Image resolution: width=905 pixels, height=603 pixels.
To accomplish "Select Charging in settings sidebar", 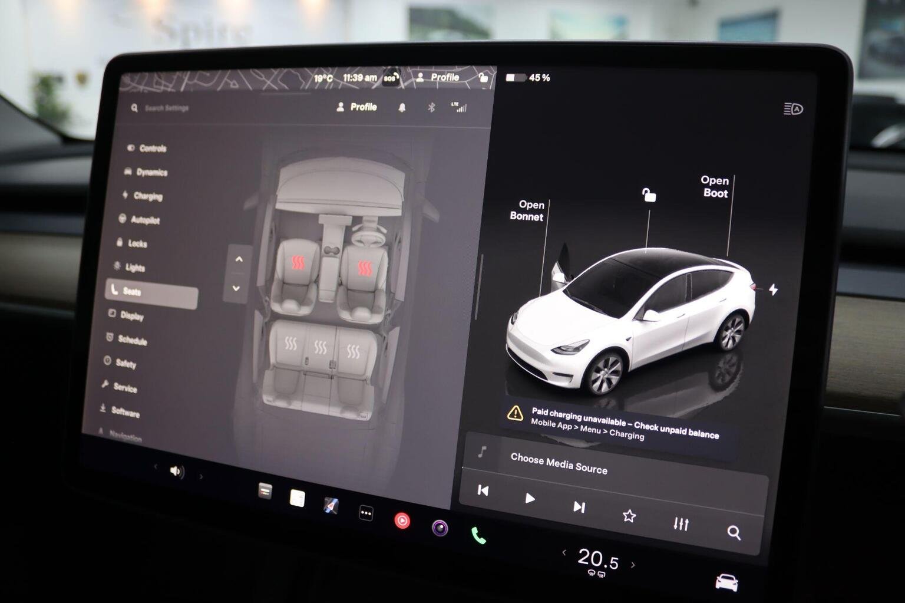I will coord(142,195).
